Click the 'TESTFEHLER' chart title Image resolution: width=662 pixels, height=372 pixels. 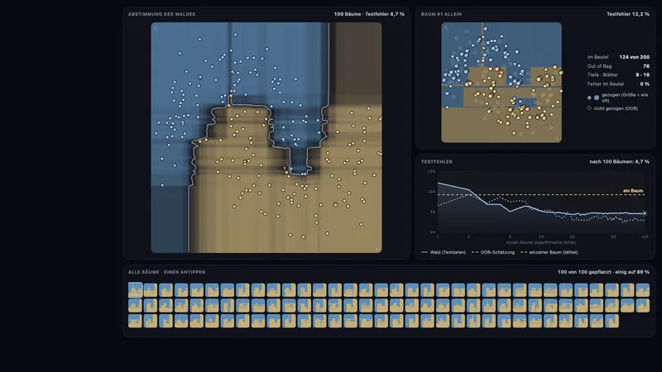tap(437, 161)
